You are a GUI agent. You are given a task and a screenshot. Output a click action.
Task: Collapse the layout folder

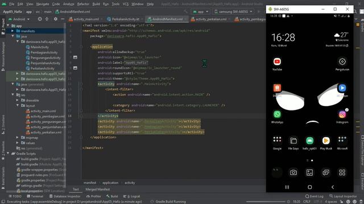[x=18, y=105]
